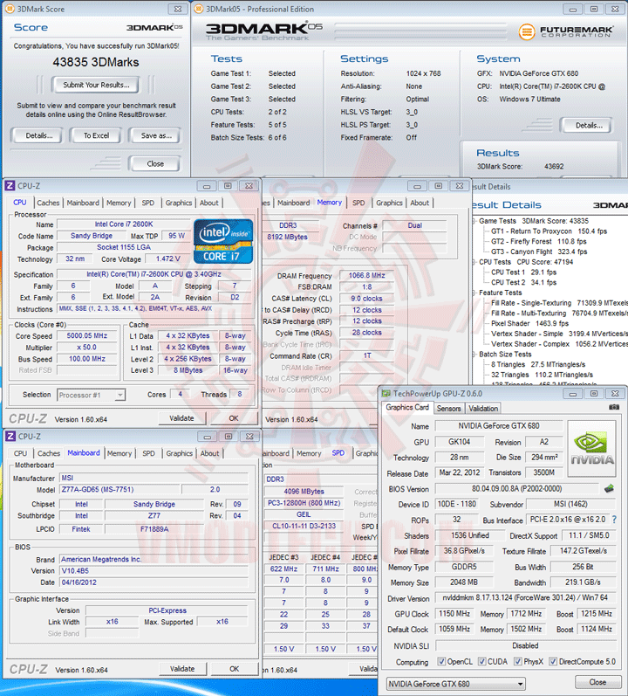Screen dimensions: 628x696
Task: Click Details button in Score window
Action: (39, 135)
